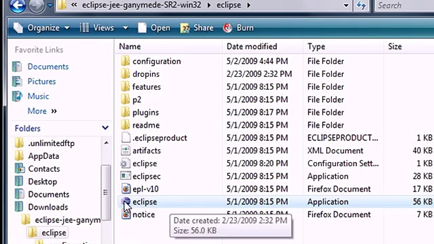Click dropins date 2/23/2009 2:32 PM
434x244 pixels.
click(259, 74)
